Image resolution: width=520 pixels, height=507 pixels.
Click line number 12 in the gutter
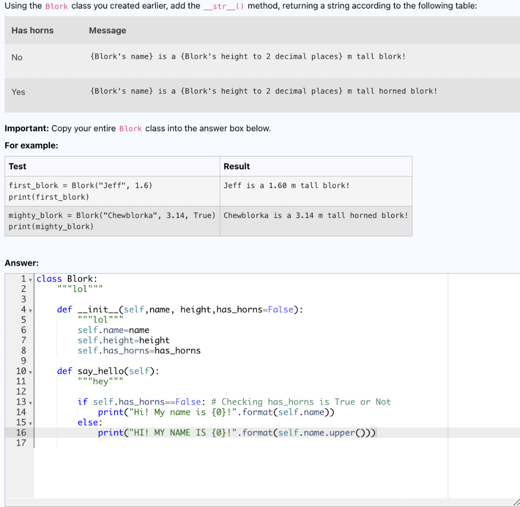pos(21,392)
